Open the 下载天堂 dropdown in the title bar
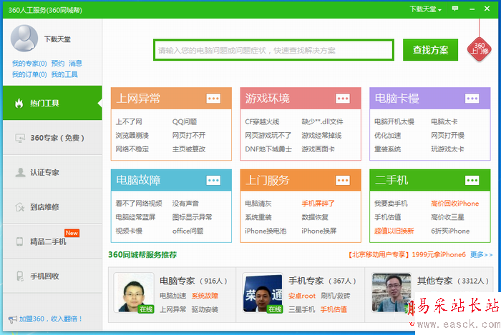Image resolution: width=501 pixels, height=335 pixels. tap(426, 9)
